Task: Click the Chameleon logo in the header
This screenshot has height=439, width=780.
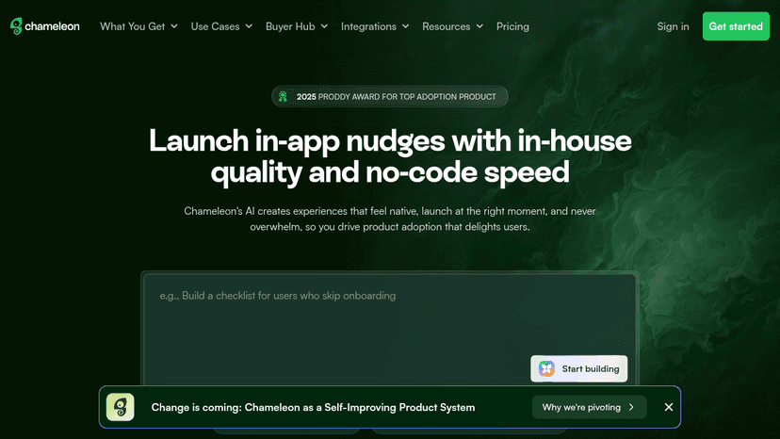Action: coord(45,26)
